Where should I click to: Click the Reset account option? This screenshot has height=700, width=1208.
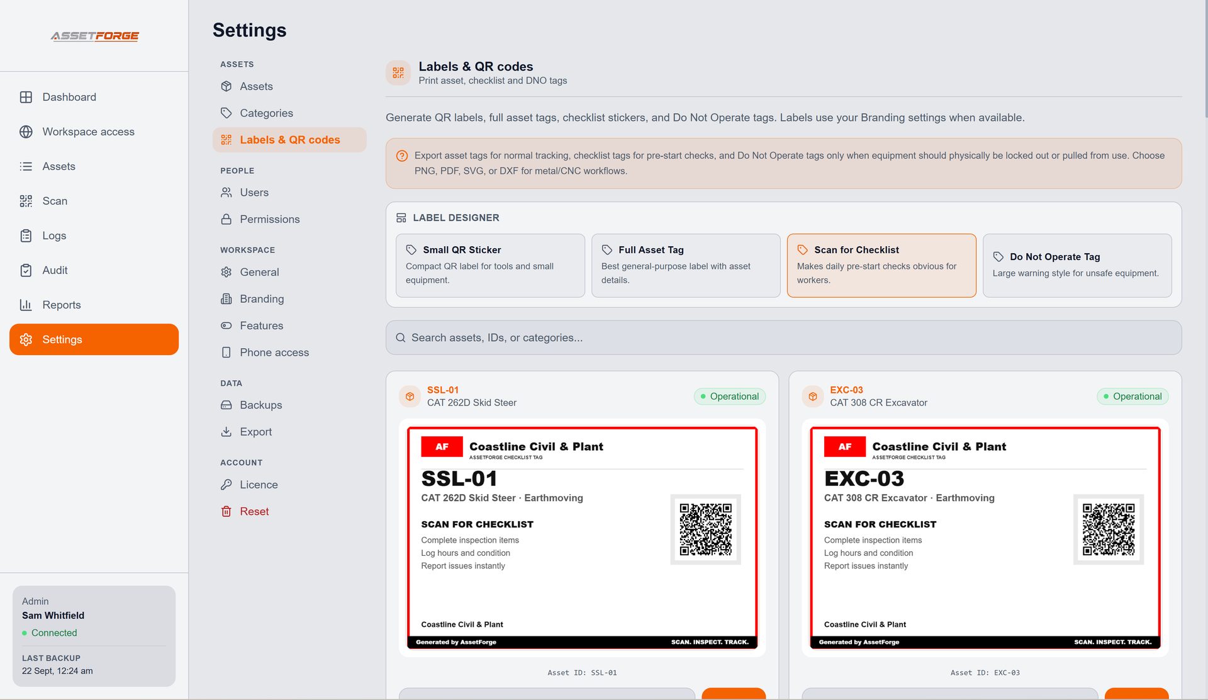pos(289,511)
